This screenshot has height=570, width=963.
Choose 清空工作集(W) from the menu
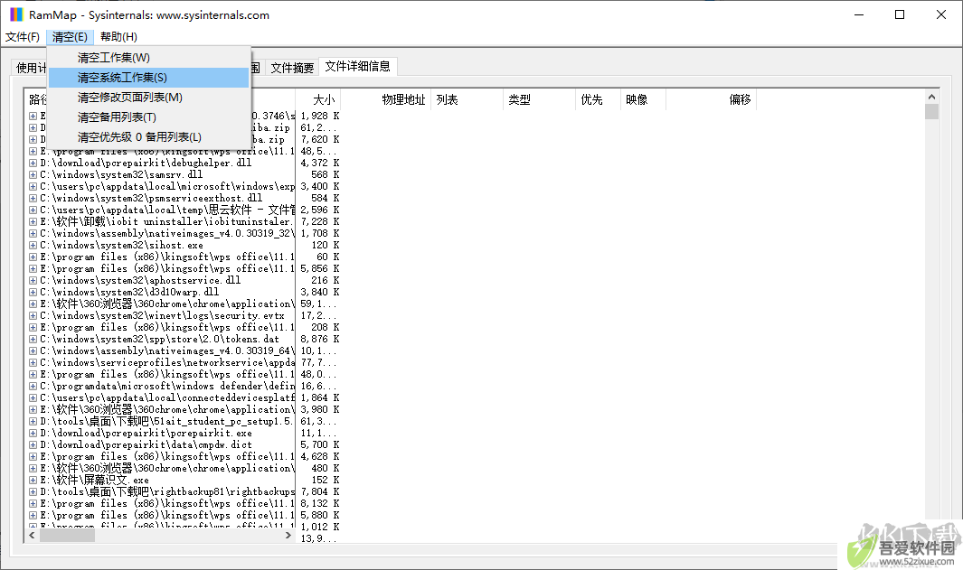point(148,58)
